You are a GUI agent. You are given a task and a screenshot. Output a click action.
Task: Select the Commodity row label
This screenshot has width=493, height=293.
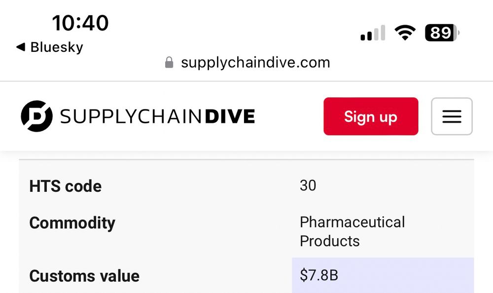(x=72, y=223)
